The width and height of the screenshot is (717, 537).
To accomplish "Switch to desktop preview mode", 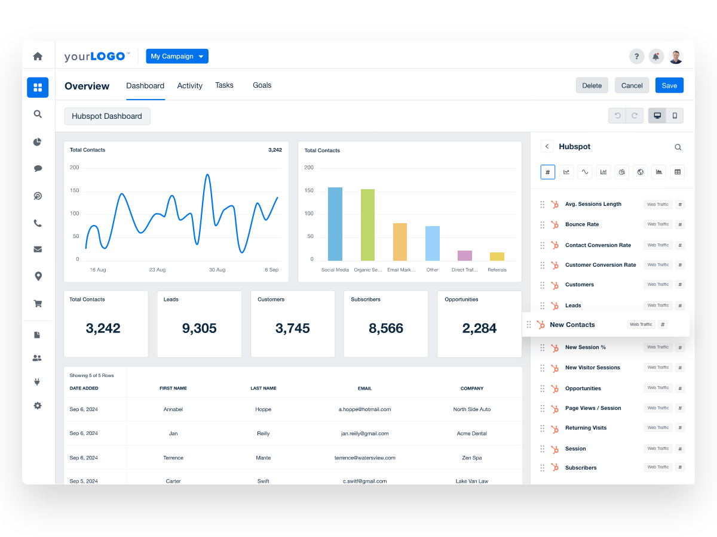I will point(657,116).
